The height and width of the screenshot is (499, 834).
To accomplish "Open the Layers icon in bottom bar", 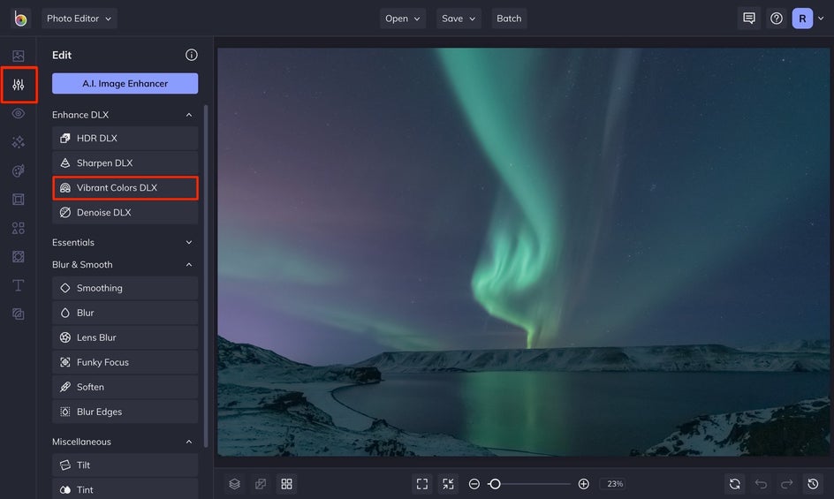I will [x=235, y=484].
